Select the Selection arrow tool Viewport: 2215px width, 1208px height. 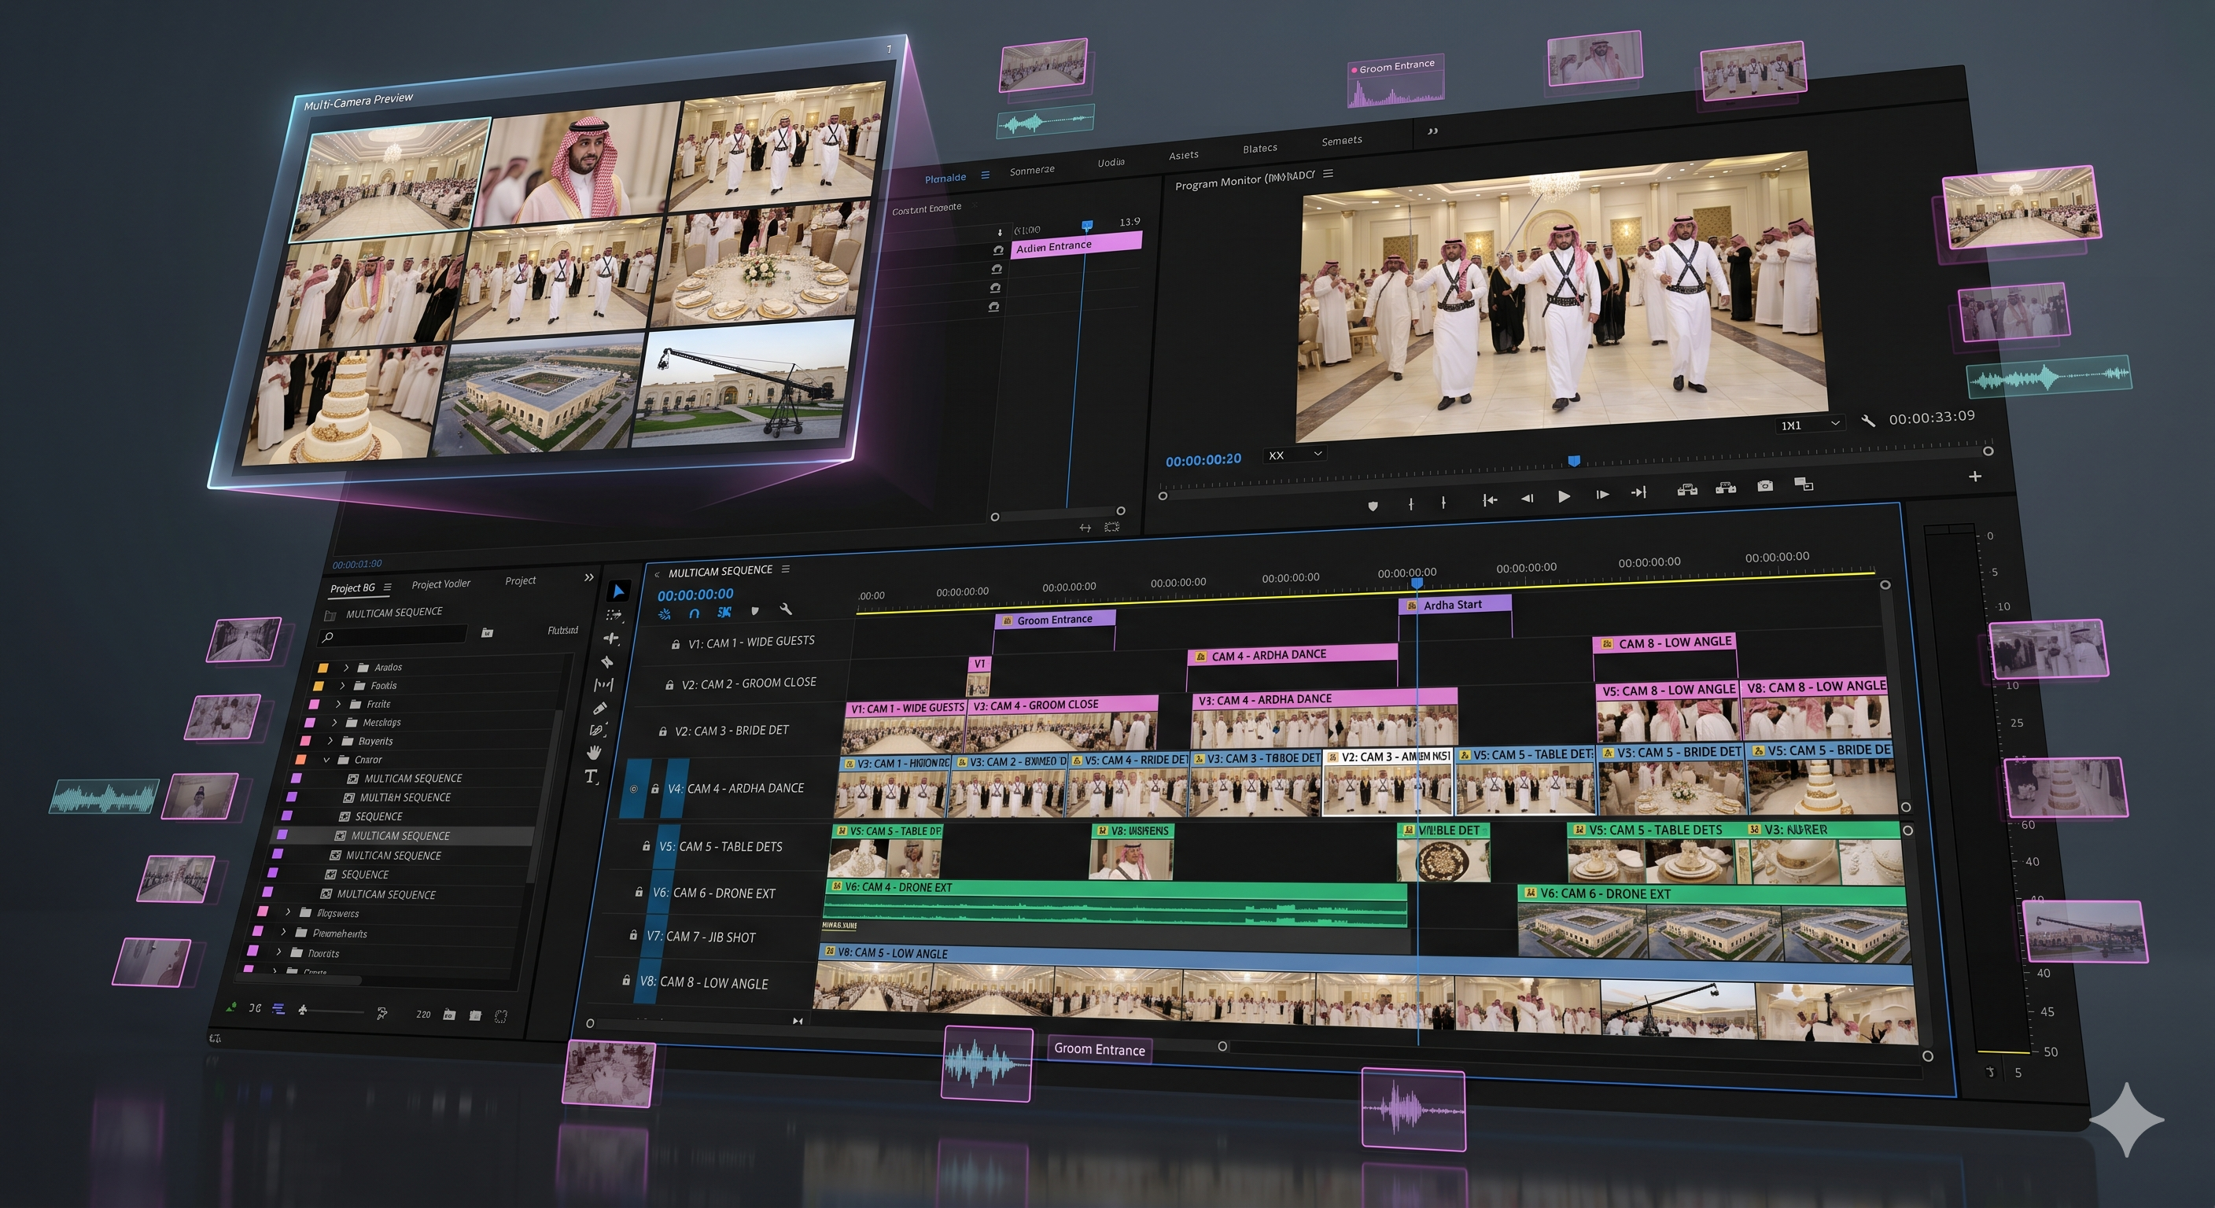click(x=618, y=591)
